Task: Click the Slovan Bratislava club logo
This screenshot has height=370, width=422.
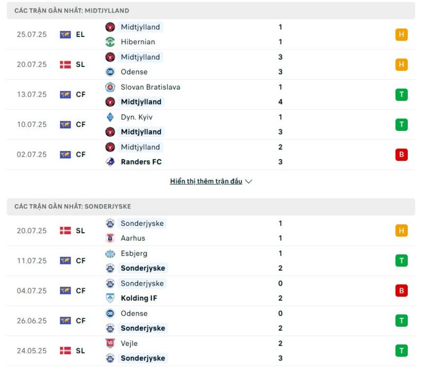Action: click(x=110, y=87)
